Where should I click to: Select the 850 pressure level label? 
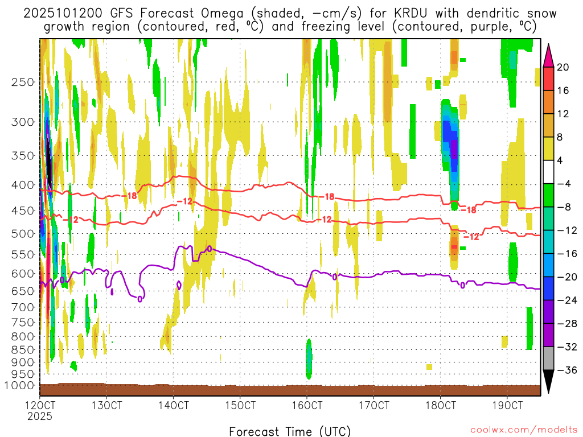(23, 350)
